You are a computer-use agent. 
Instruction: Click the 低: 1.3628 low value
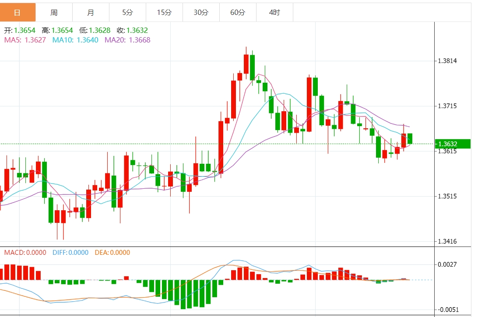coord(95,31)
